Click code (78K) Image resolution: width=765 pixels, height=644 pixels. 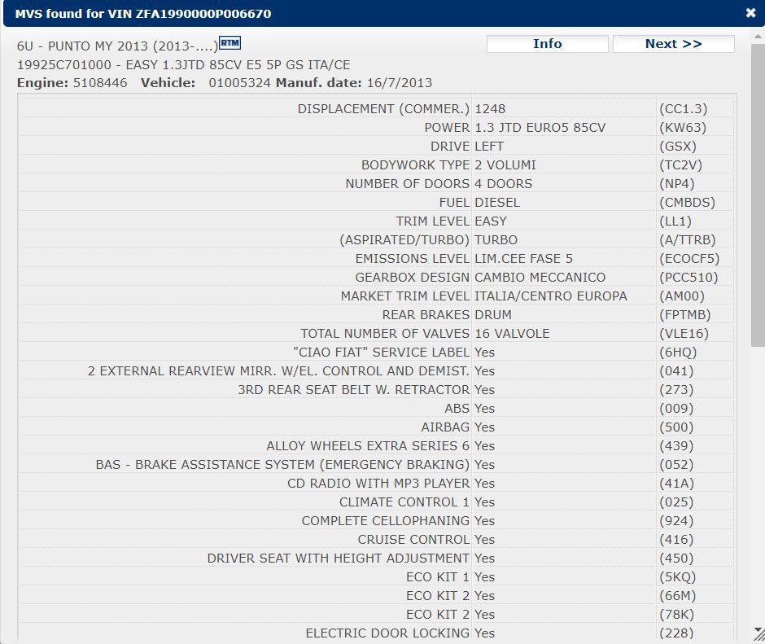point(676,614)
